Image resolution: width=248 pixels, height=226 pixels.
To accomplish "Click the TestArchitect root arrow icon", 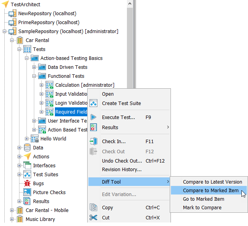I will point(5,4).
